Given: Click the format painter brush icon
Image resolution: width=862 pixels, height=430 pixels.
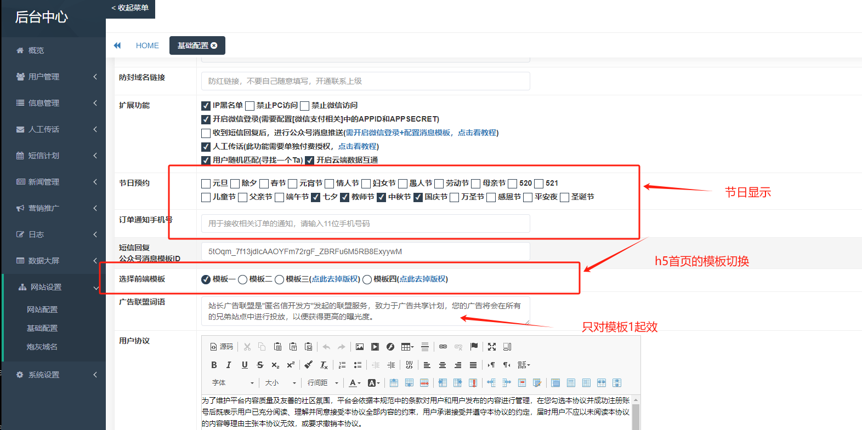Looking at the screenshot, I should (309, 365).
